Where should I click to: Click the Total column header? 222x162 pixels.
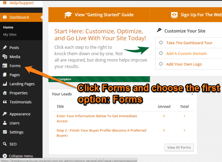pos(184,107)
